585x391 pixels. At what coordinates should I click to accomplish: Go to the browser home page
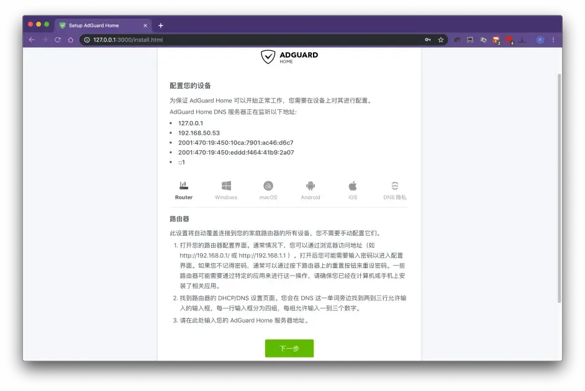(x=71, y=40)
